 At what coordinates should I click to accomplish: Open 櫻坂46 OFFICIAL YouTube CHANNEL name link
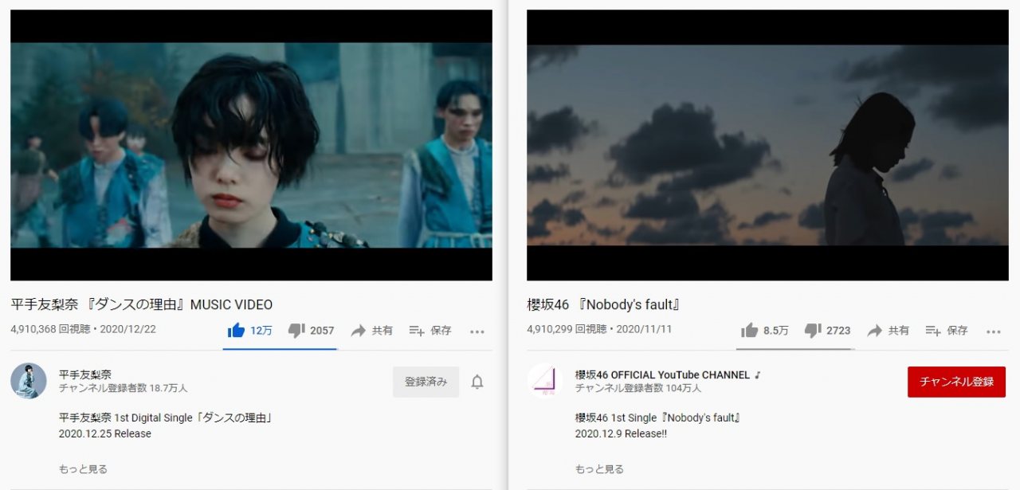point(668,374)
